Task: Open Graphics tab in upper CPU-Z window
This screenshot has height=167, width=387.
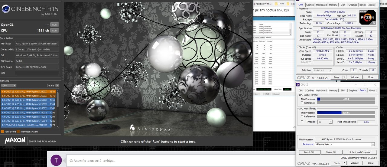Action: [x=353, y=5]
